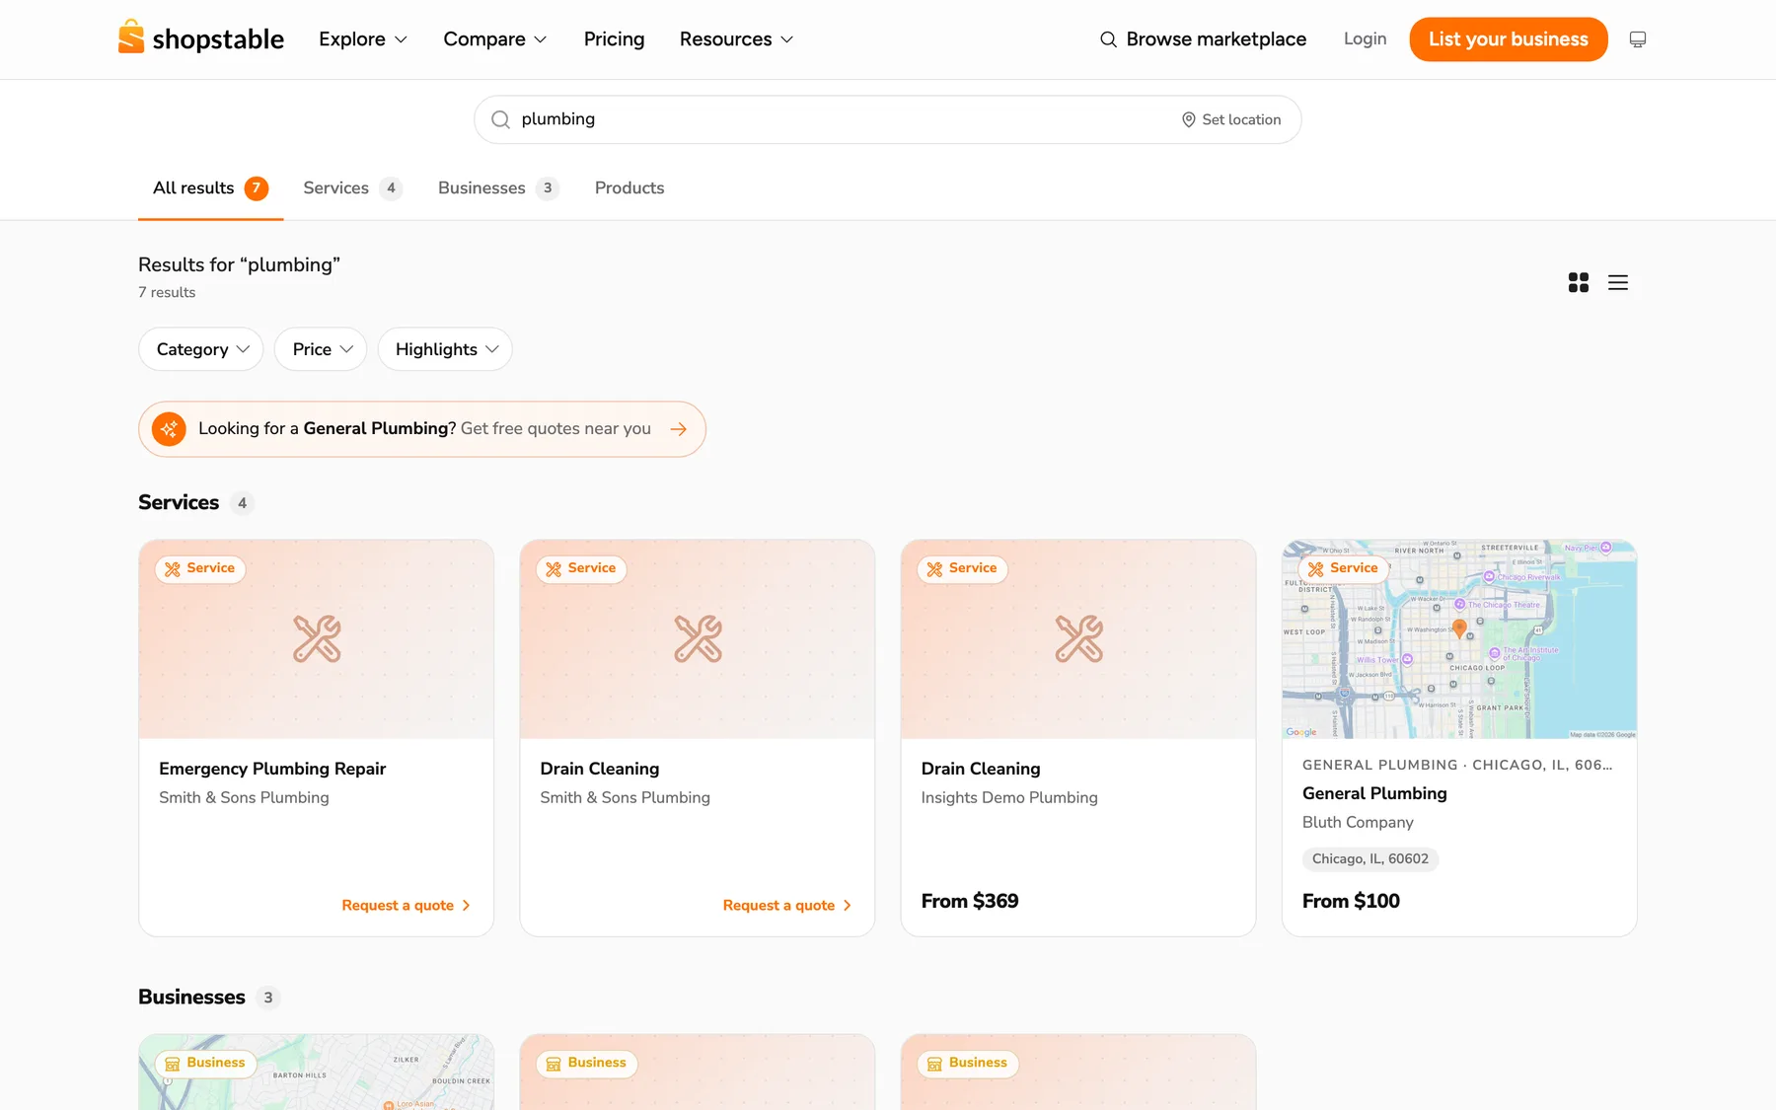Expand the Resources menu

(x=736, y=39)
